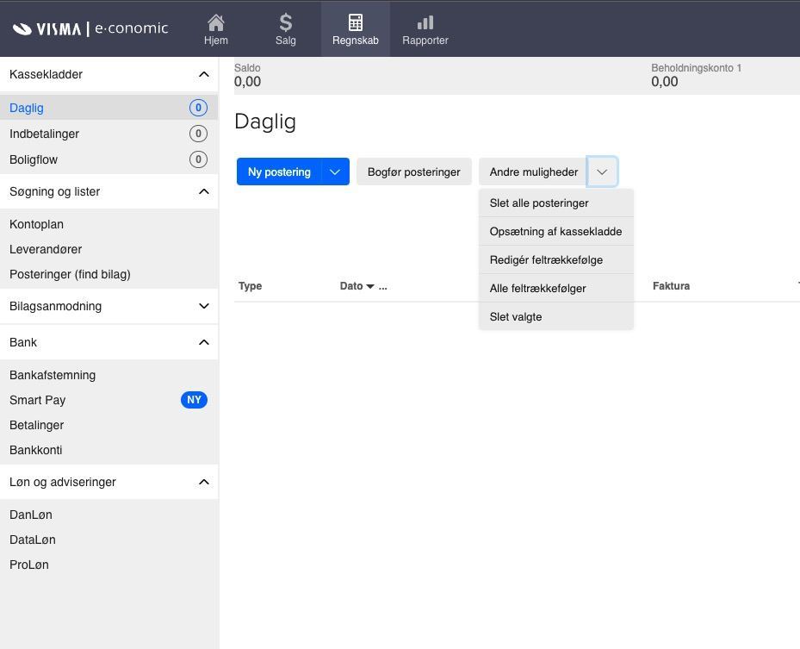Choose Opsætning af kassekladde
This screenshot has height=649, width=800.
556,231
